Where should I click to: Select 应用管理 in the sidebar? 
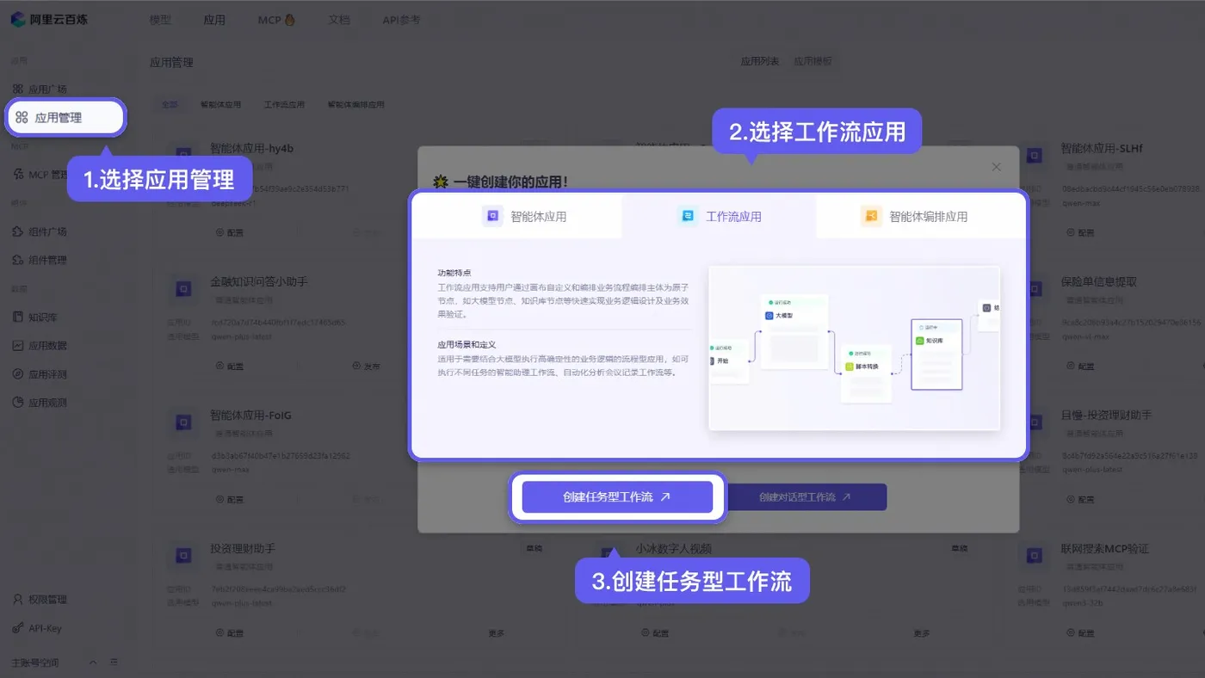[66, 118]
